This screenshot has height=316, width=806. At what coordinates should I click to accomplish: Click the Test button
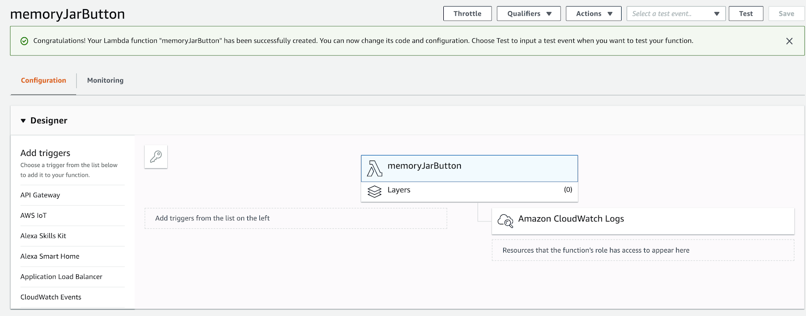coord(746,14)
